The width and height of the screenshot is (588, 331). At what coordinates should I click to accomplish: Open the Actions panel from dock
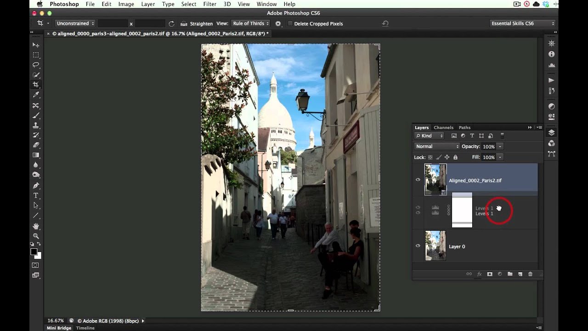551,80
